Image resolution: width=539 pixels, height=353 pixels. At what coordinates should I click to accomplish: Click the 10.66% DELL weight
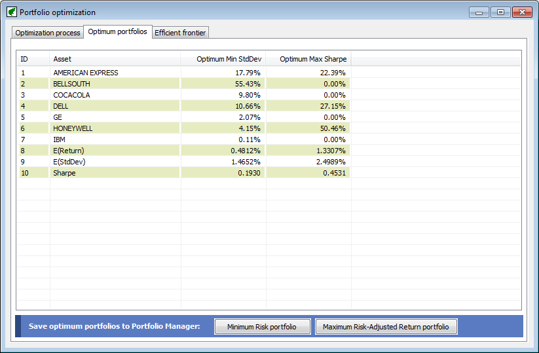[x=248, y=106]
